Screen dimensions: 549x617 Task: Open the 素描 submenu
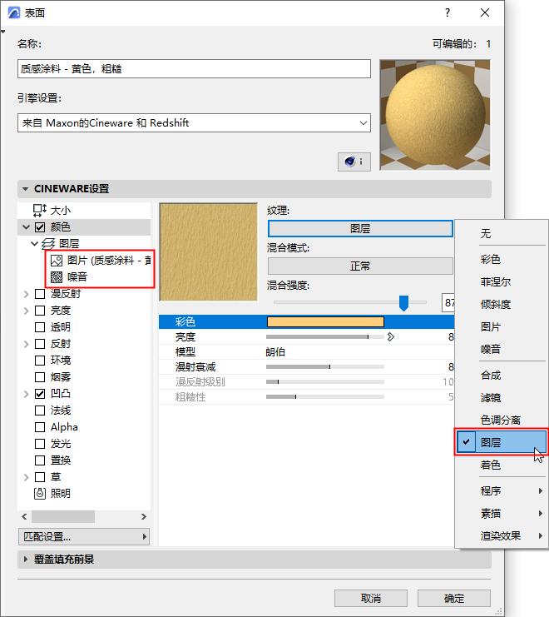[501, 514]
